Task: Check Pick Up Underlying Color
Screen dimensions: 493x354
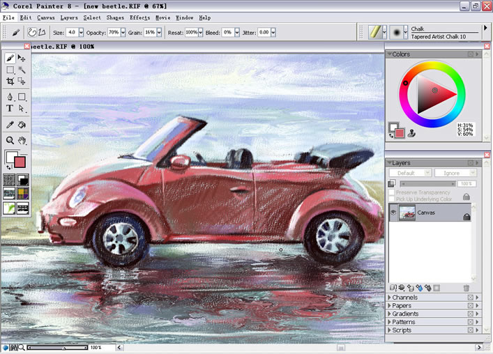Action: 392,199
